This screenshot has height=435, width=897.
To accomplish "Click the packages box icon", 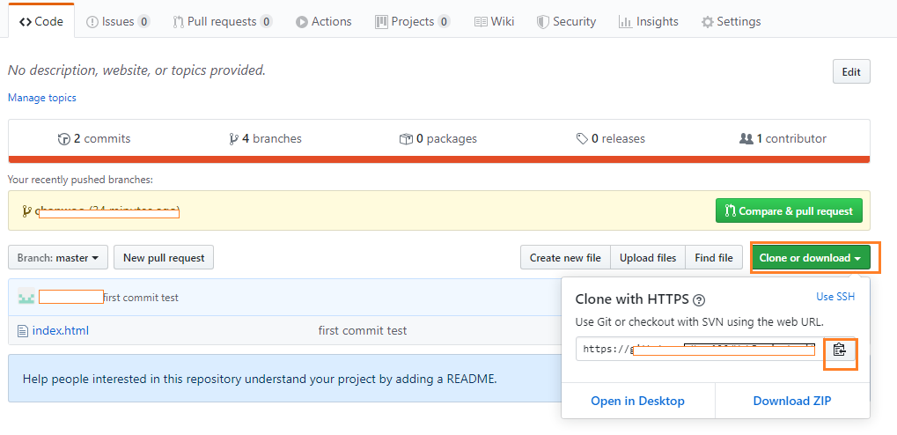I will pyautogui.click(x=406, y=139).
